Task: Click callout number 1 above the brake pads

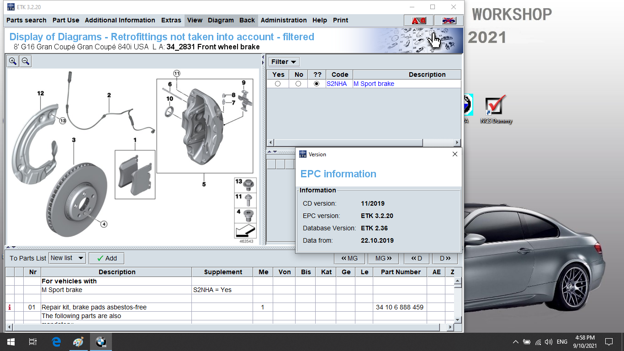Action: pos(135,140)
